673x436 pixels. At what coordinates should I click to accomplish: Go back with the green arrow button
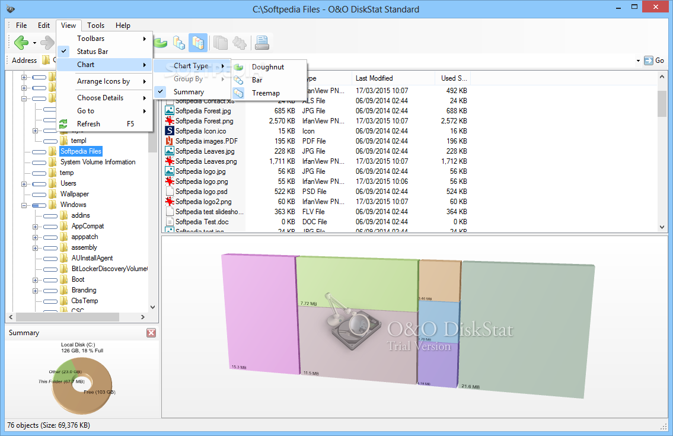(x=21, y=43)
